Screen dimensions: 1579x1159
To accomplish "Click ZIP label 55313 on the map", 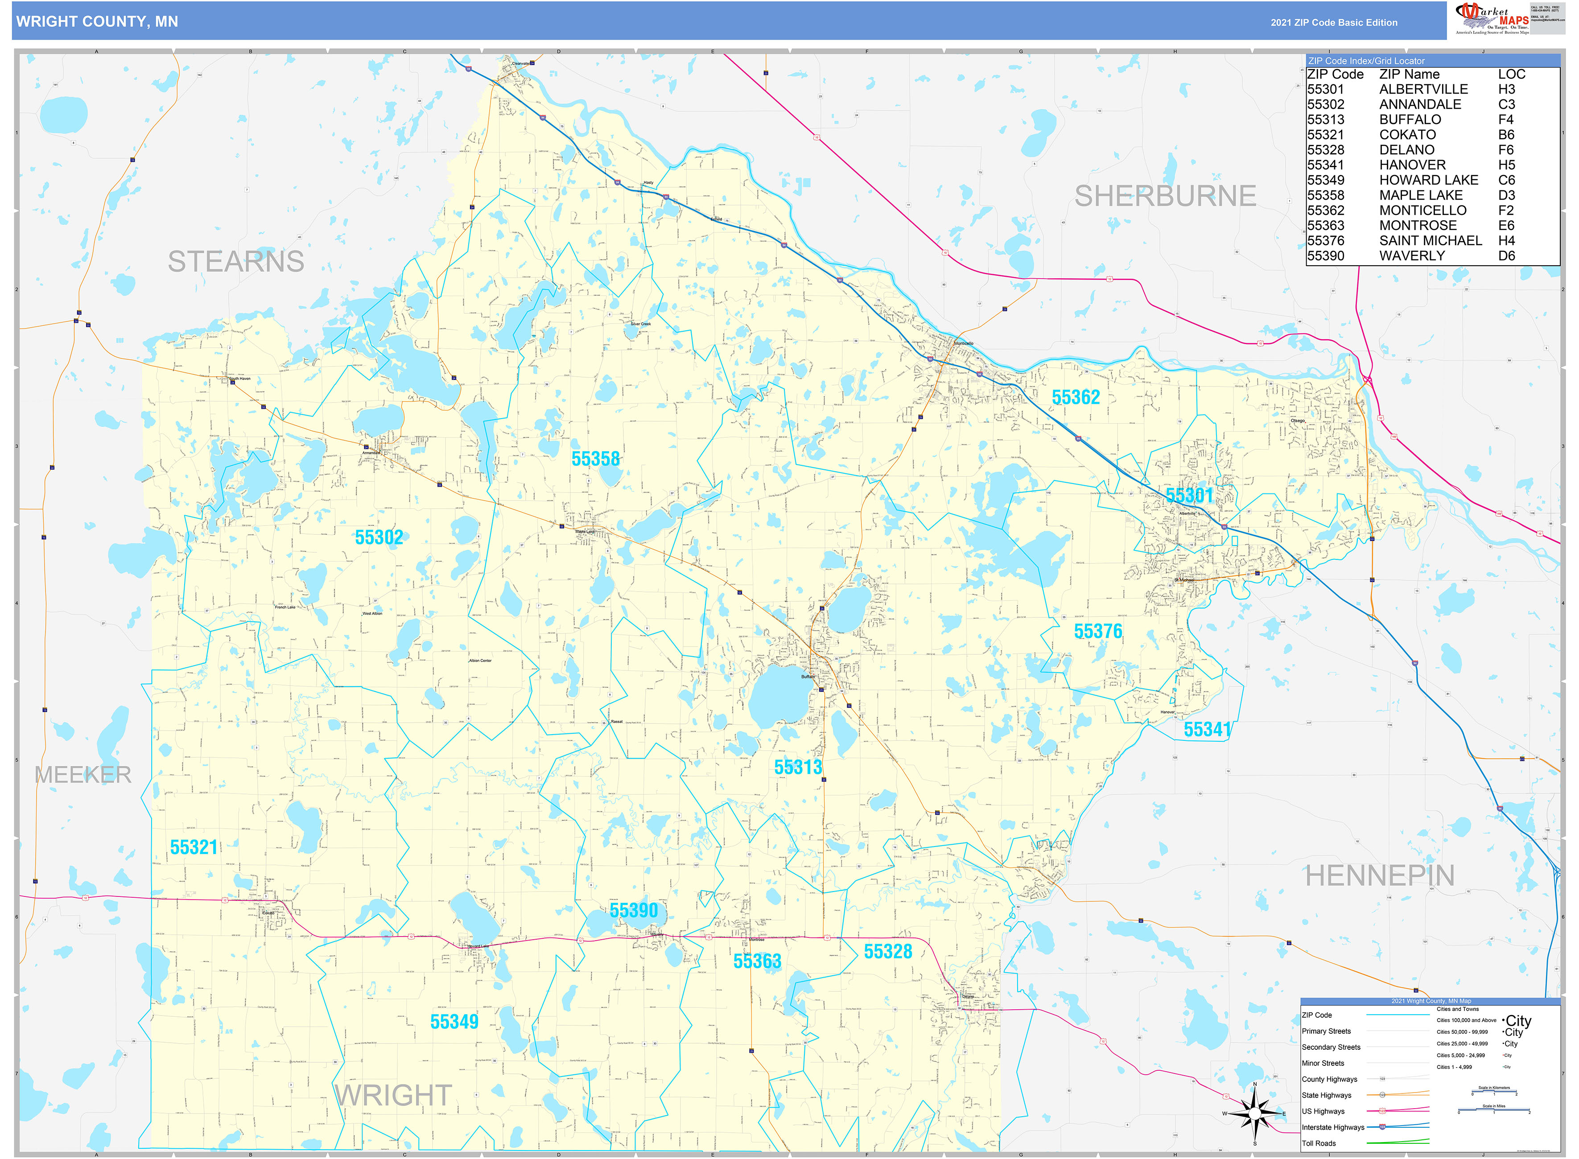I will (798, 768).
